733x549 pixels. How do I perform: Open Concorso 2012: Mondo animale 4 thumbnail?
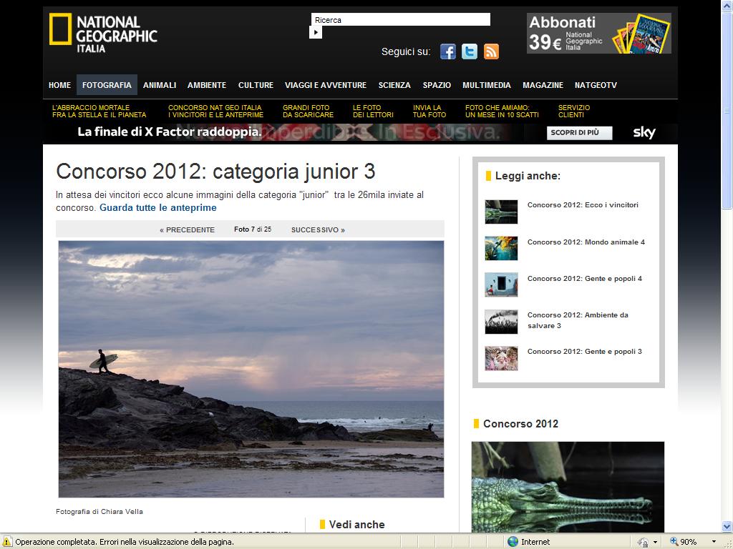[501, 248]
